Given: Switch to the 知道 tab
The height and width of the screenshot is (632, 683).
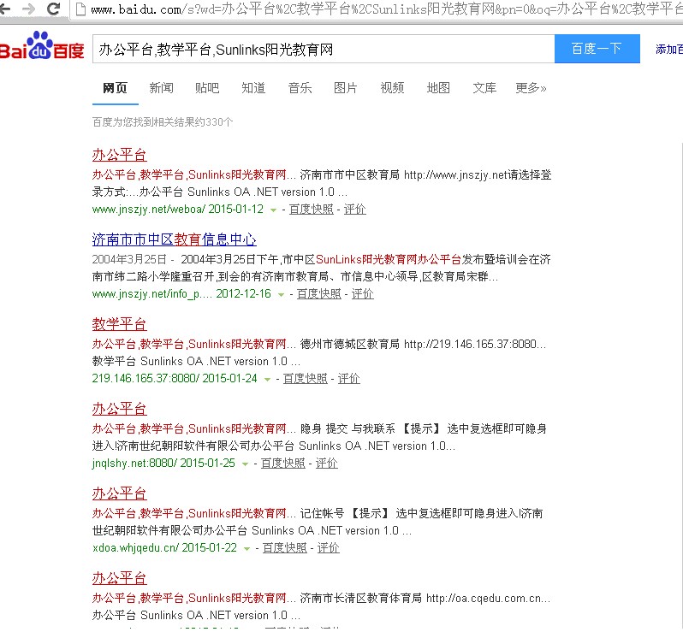Looking at the screenshot, I should (x=253, y=88).
